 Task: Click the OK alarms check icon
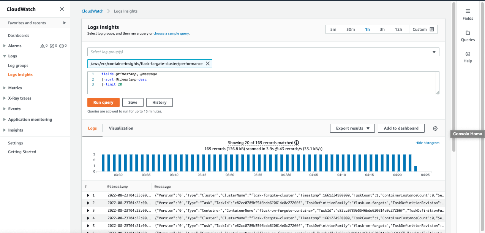coord(52,46)
